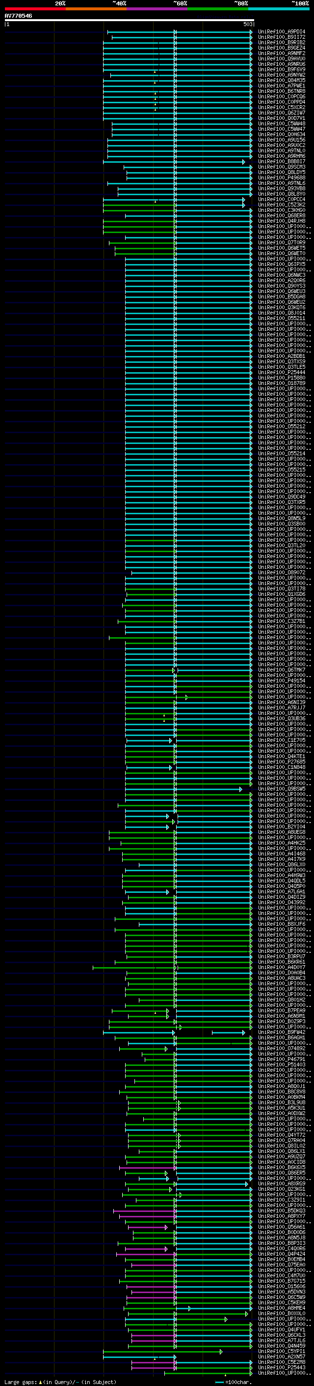Open hit UniRef100_B9GEZ4

281,48
